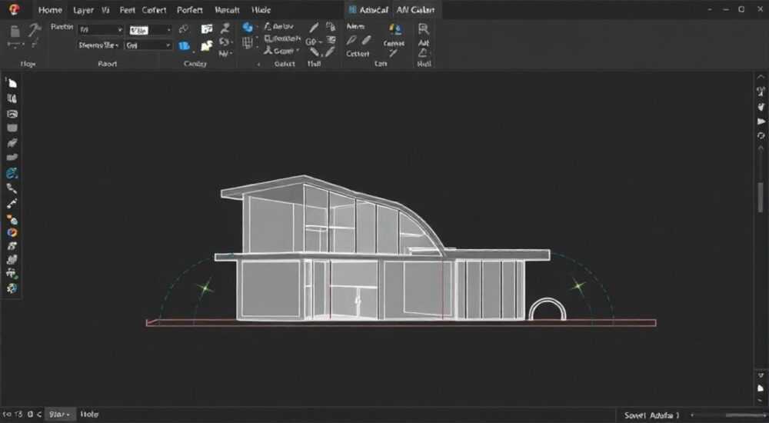This screenshot has width=769, height=423.
Task: Click the blue sphere icon in the ribbon
Action: 248,27
